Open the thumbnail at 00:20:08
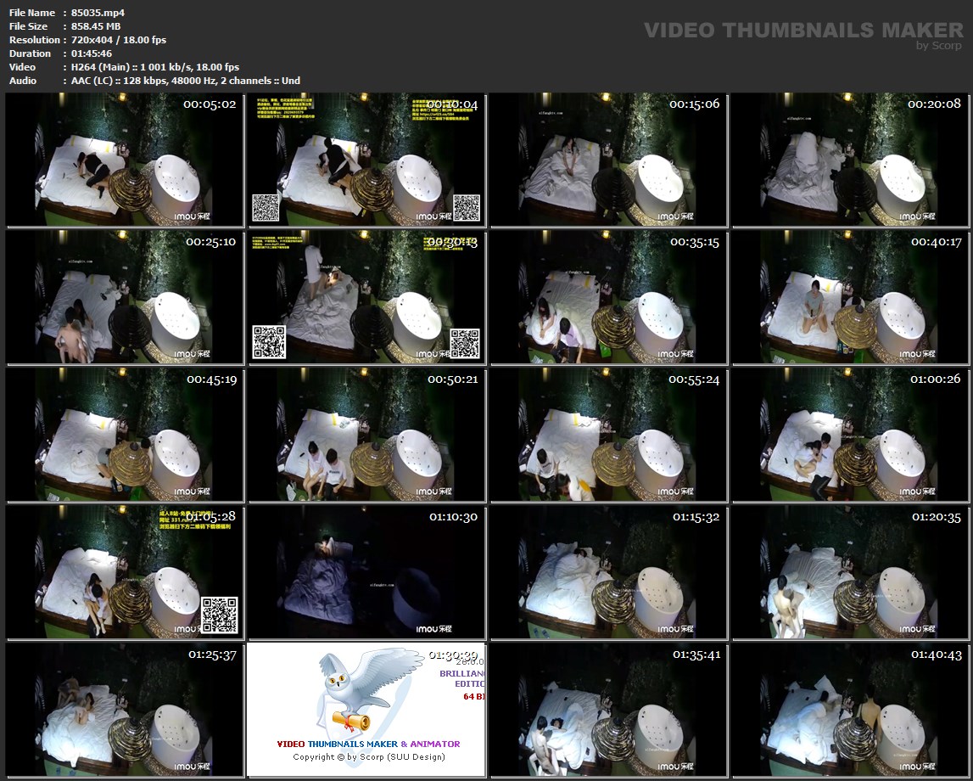The width and height of the screenshot is (973, 781). (x=850, y=160)
